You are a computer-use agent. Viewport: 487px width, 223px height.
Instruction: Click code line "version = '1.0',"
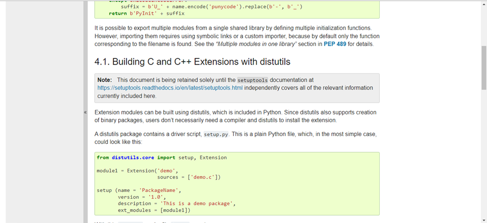click(142, 197)
